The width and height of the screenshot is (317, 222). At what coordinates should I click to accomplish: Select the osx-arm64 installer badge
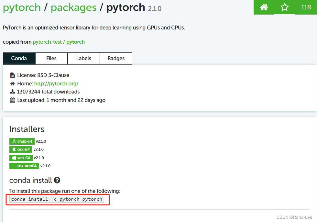24,166
